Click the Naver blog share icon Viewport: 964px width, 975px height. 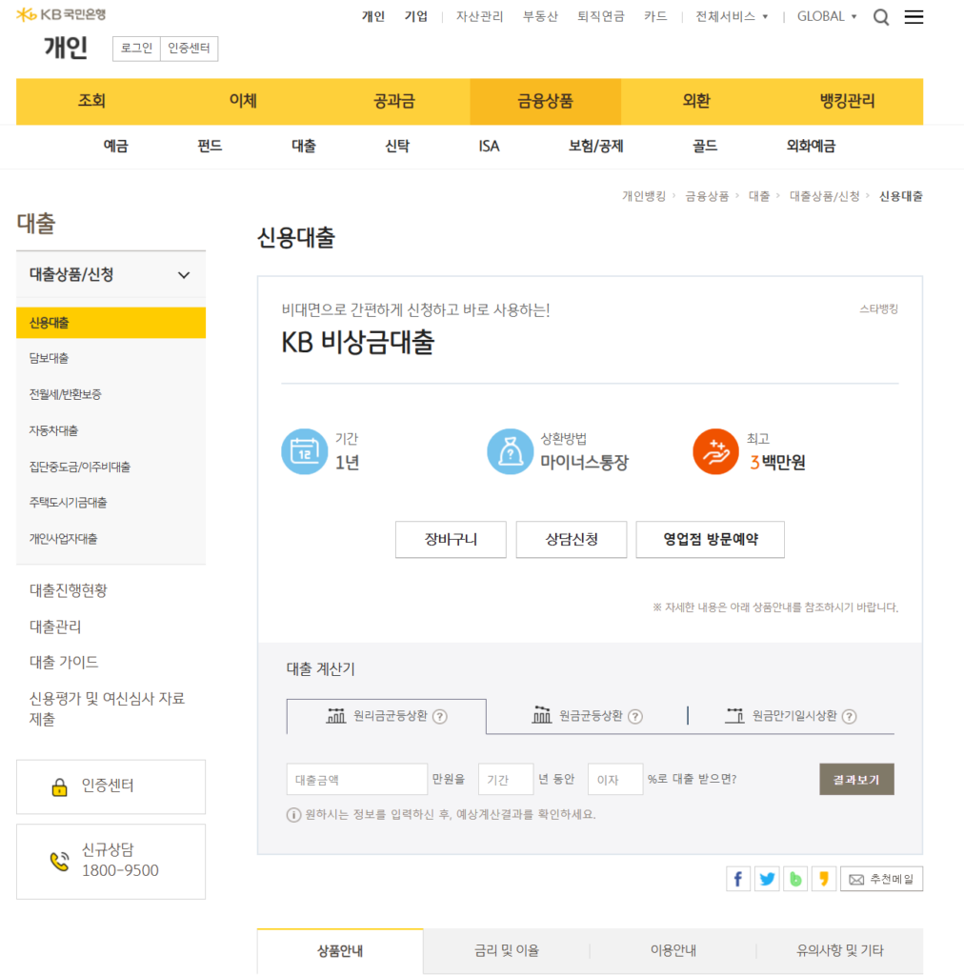[795, 878]
